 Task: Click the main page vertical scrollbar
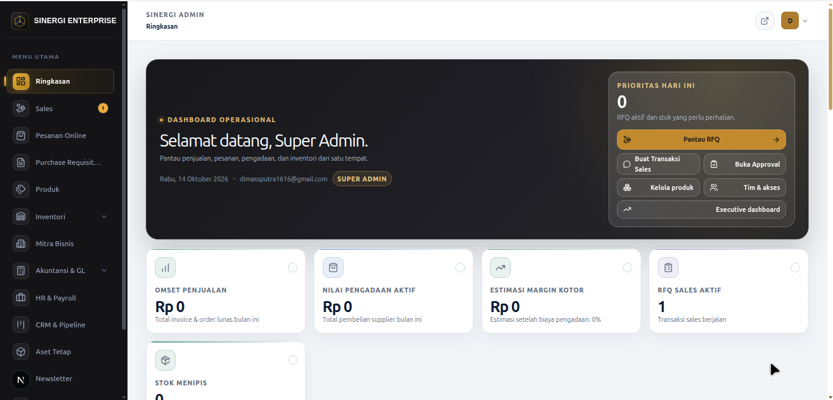[830, 60]
